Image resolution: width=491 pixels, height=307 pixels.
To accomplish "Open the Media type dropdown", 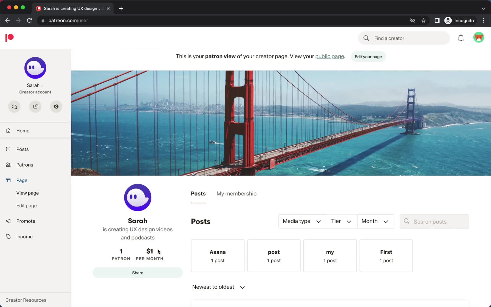I will click(302, 221).
